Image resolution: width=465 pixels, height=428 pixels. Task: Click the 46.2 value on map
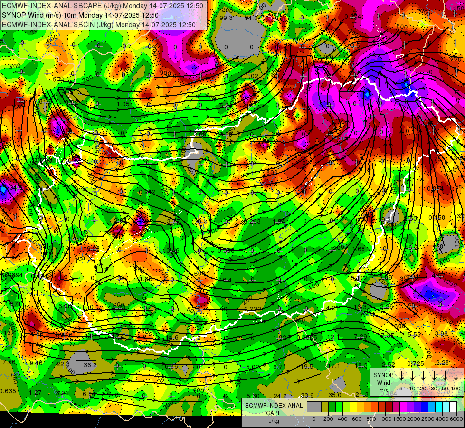click(x=411, y=247)
